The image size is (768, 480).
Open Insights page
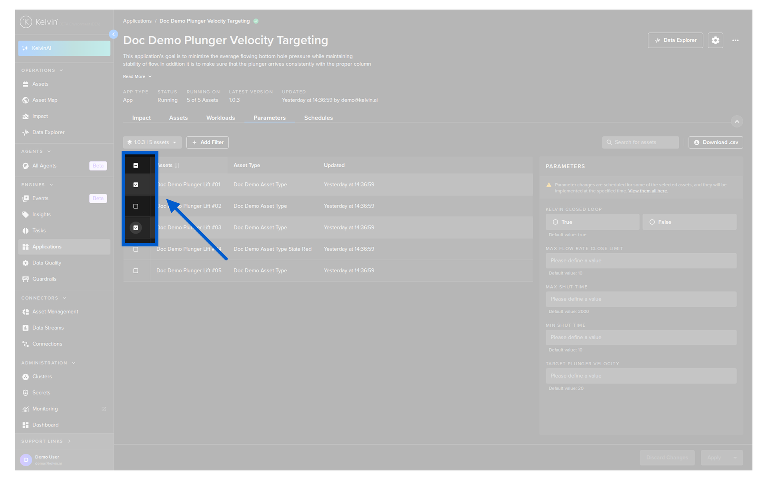point(42,214)
